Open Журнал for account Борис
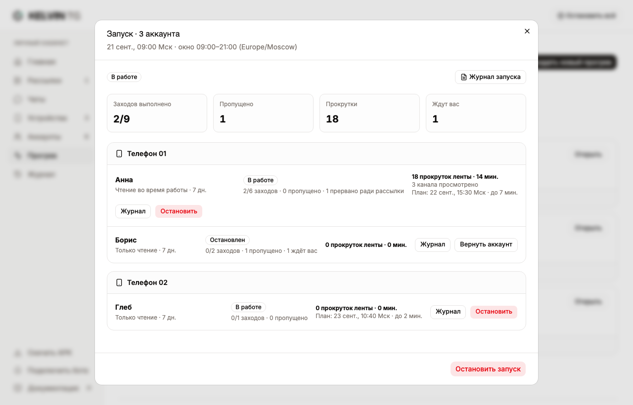Screen dimensions: 633x405 (433, 245)
